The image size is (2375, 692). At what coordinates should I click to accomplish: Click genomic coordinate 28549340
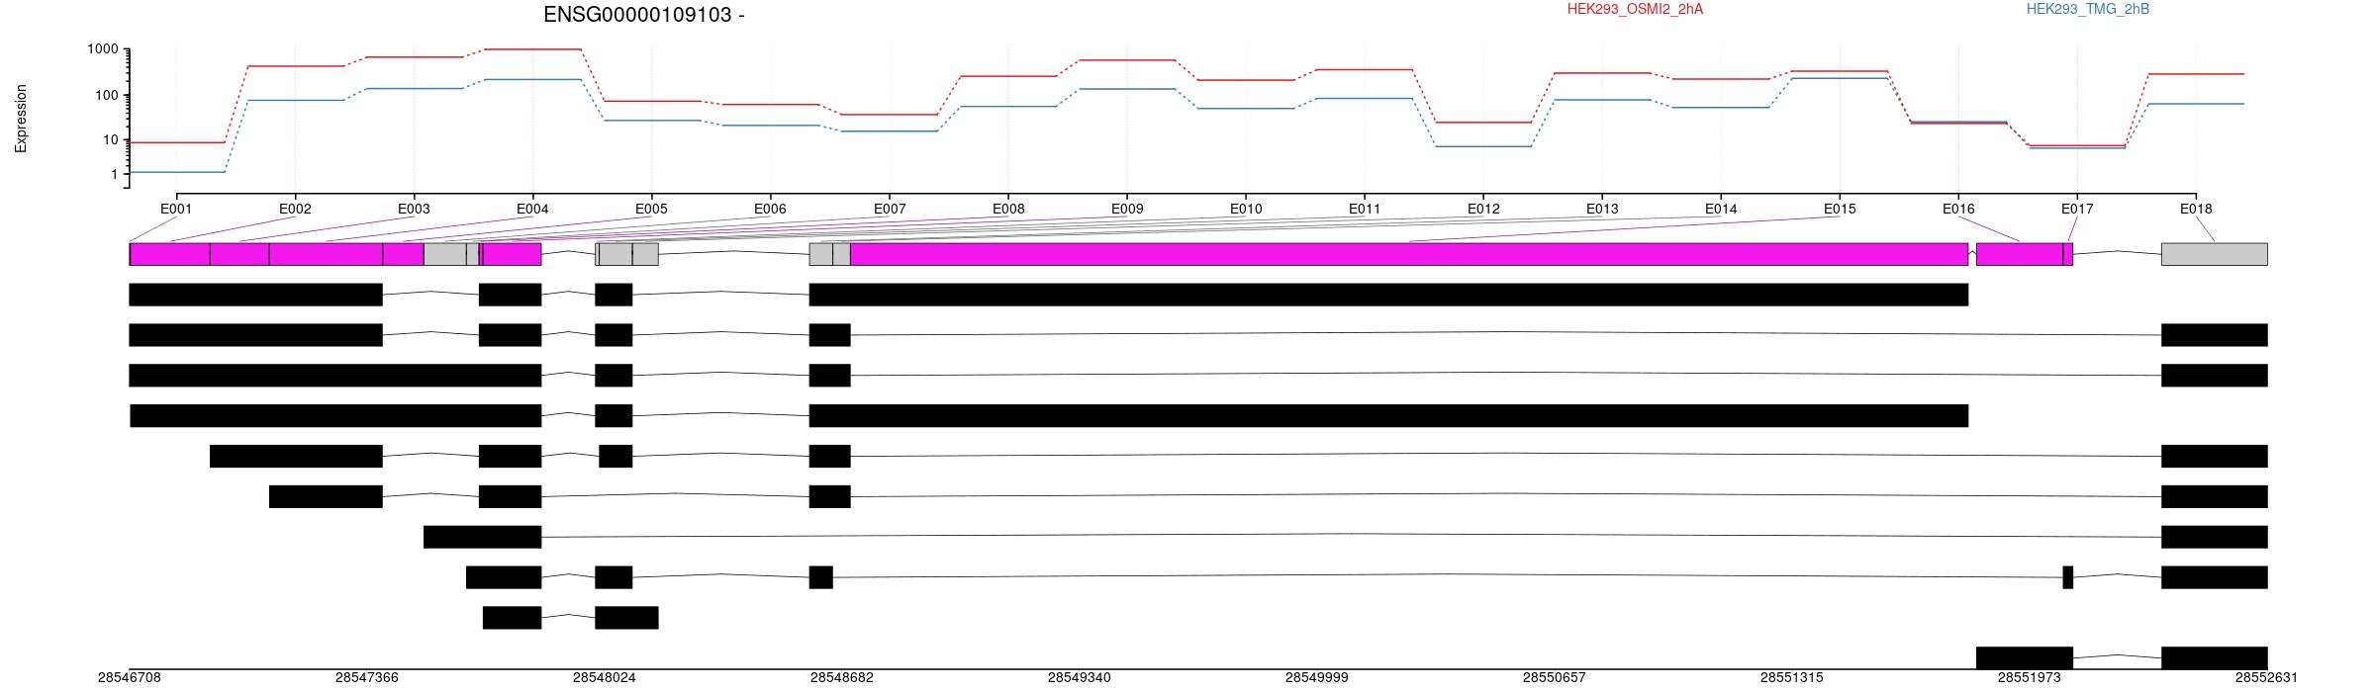point(1080,677)
